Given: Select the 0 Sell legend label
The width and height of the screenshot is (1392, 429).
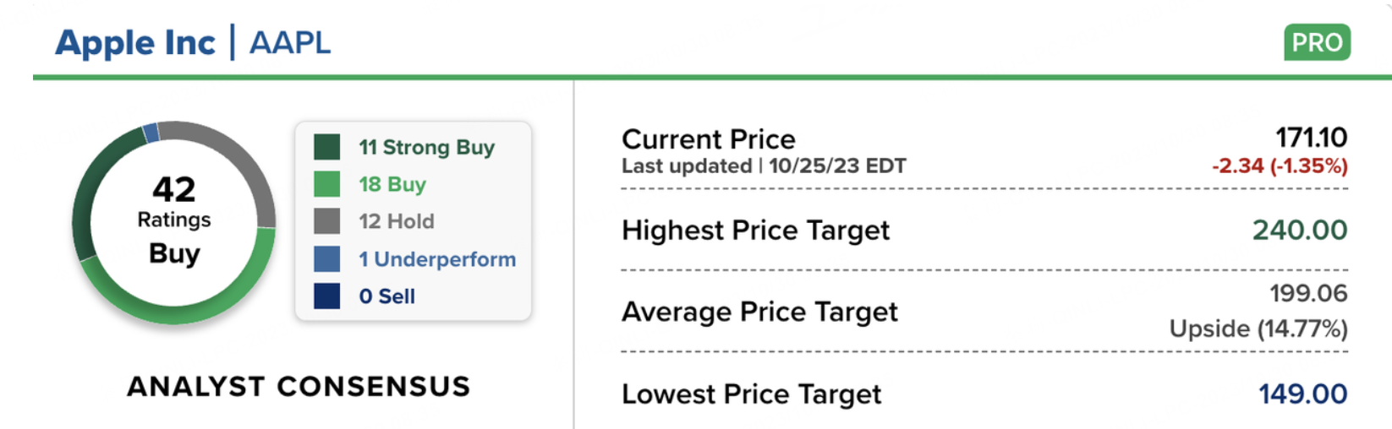Looking at the screenshot, I should [386, 296].
